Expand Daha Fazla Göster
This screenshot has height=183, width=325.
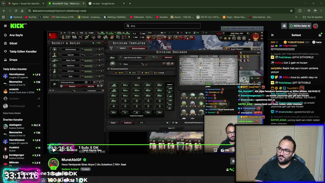click(x=12, y=113)
